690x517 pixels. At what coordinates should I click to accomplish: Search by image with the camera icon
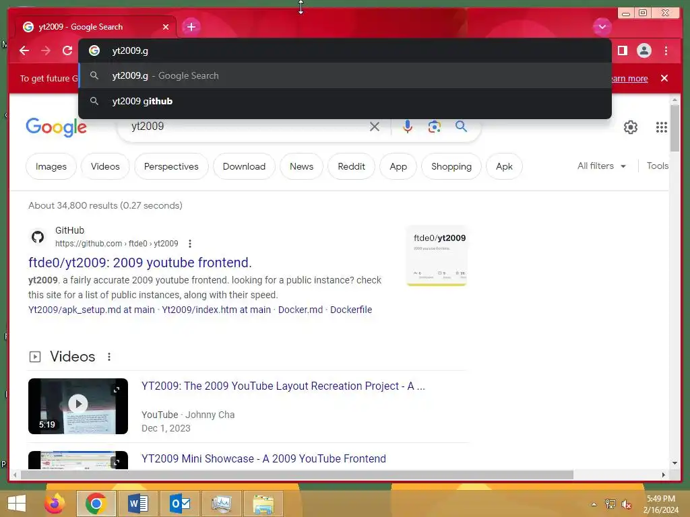435,127
